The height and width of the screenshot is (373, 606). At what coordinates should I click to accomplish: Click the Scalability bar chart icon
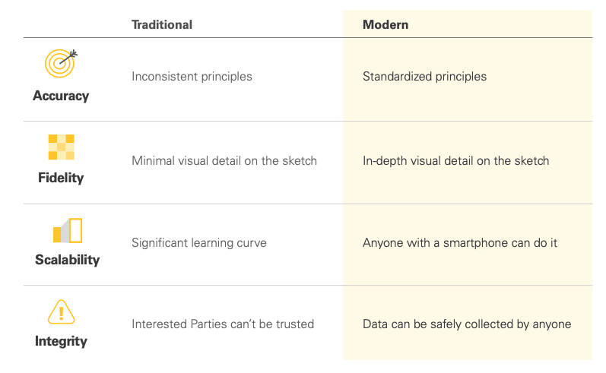click(x=68, y=230)
